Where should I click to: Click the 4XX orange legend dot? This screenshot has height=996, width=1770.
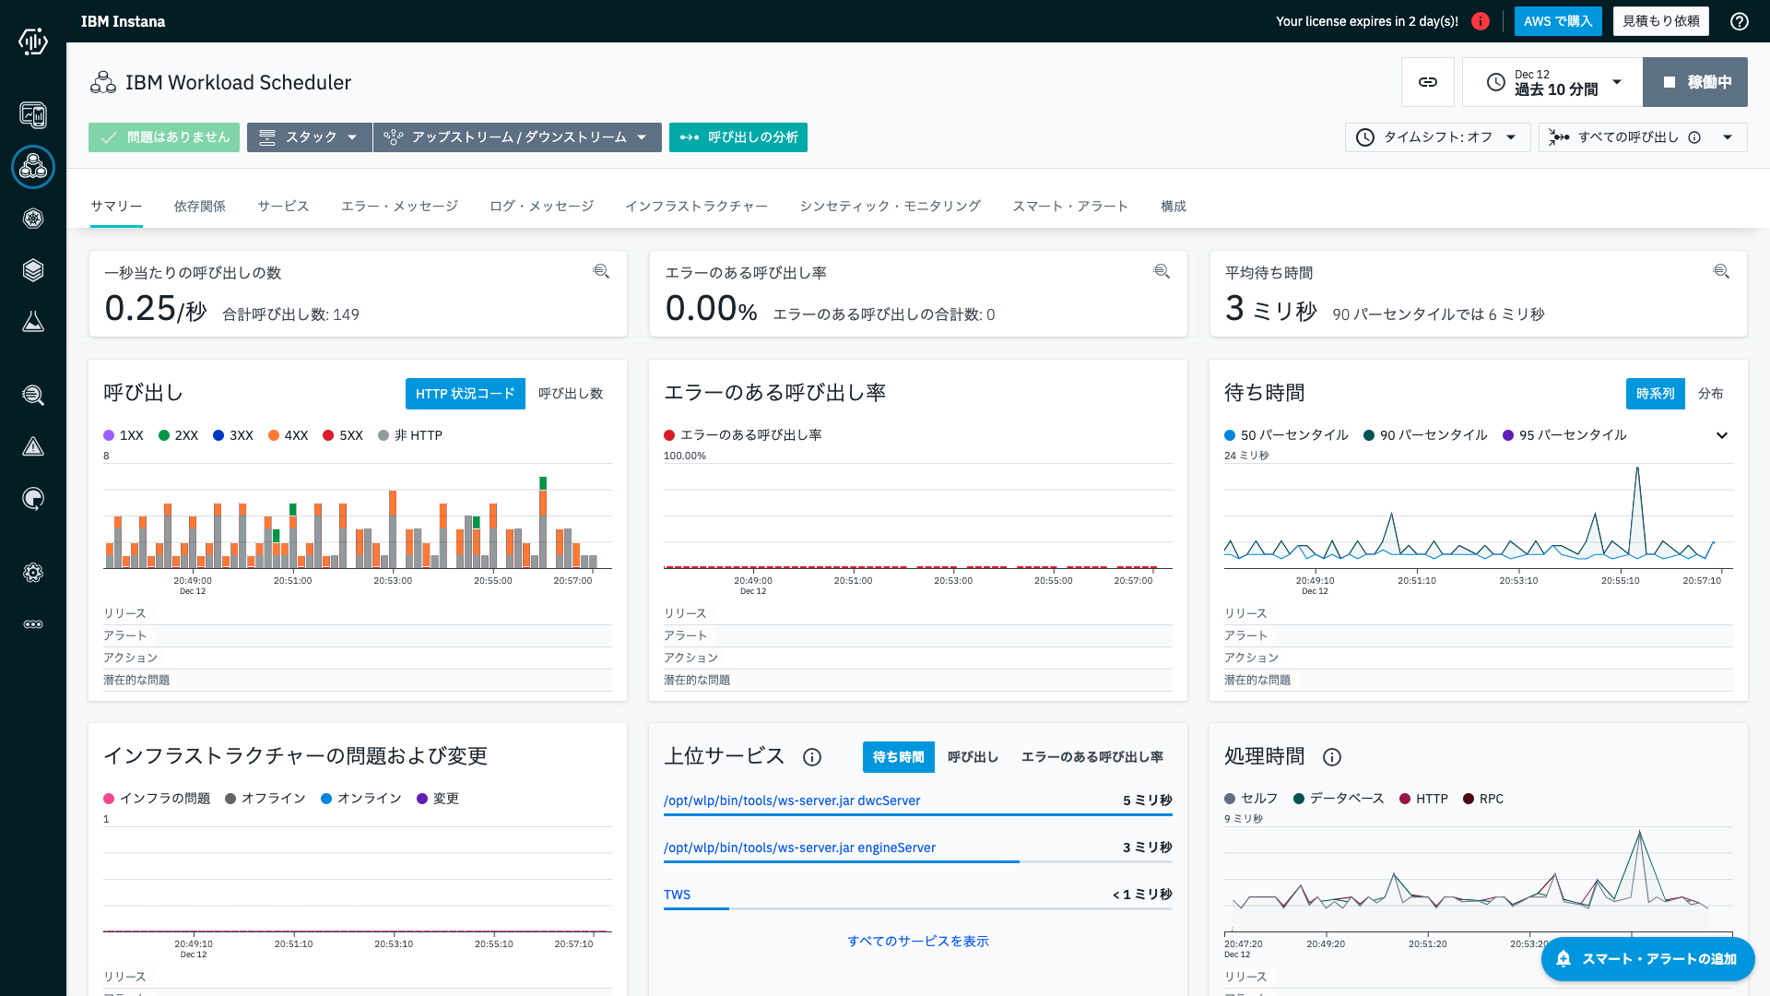pos(273,434)
